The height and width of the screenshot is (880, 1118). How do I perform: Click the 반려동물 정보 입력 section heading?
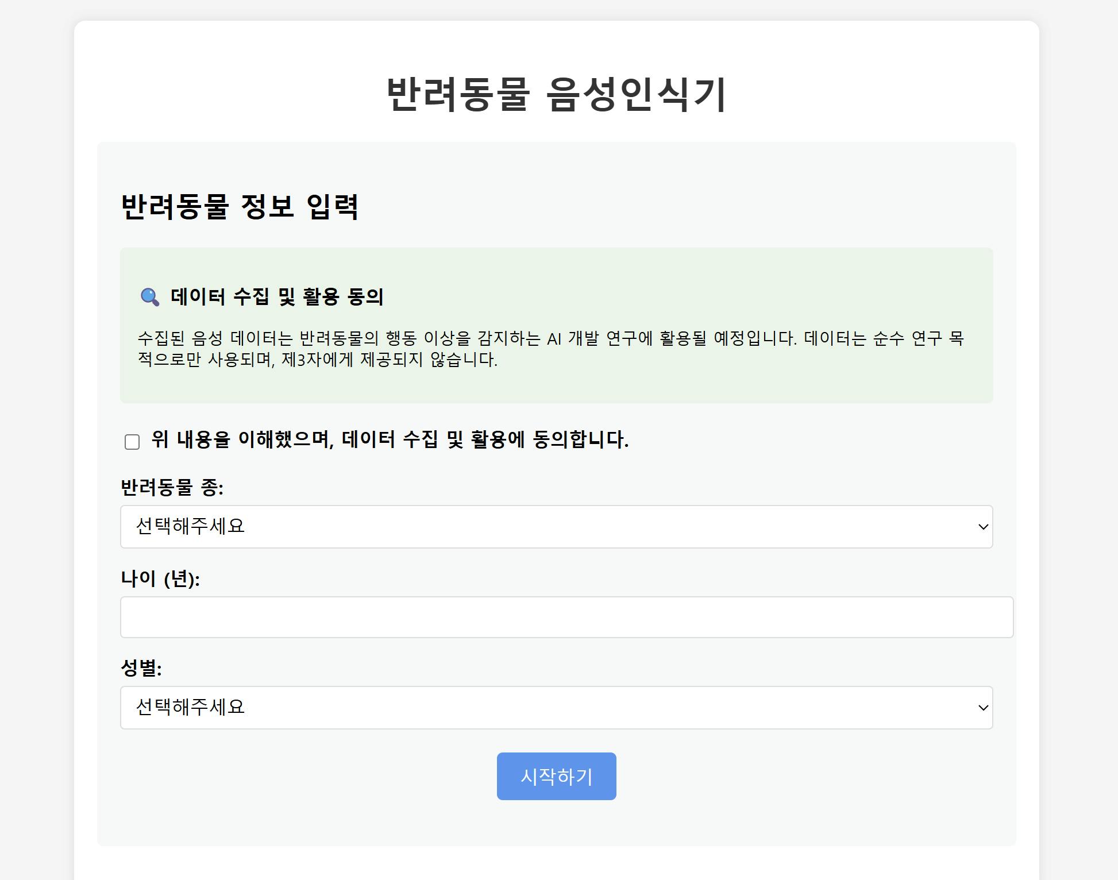[240, 207]
